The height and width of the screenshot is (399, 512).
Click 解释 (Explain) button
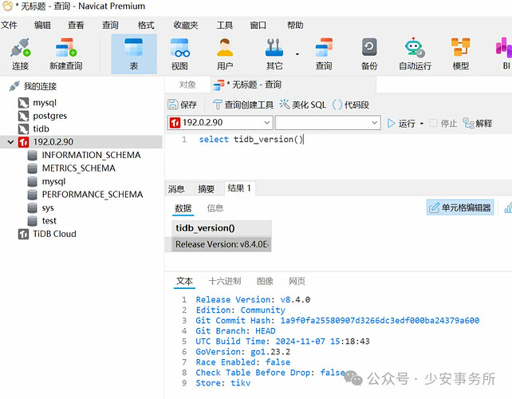(478, 123)
